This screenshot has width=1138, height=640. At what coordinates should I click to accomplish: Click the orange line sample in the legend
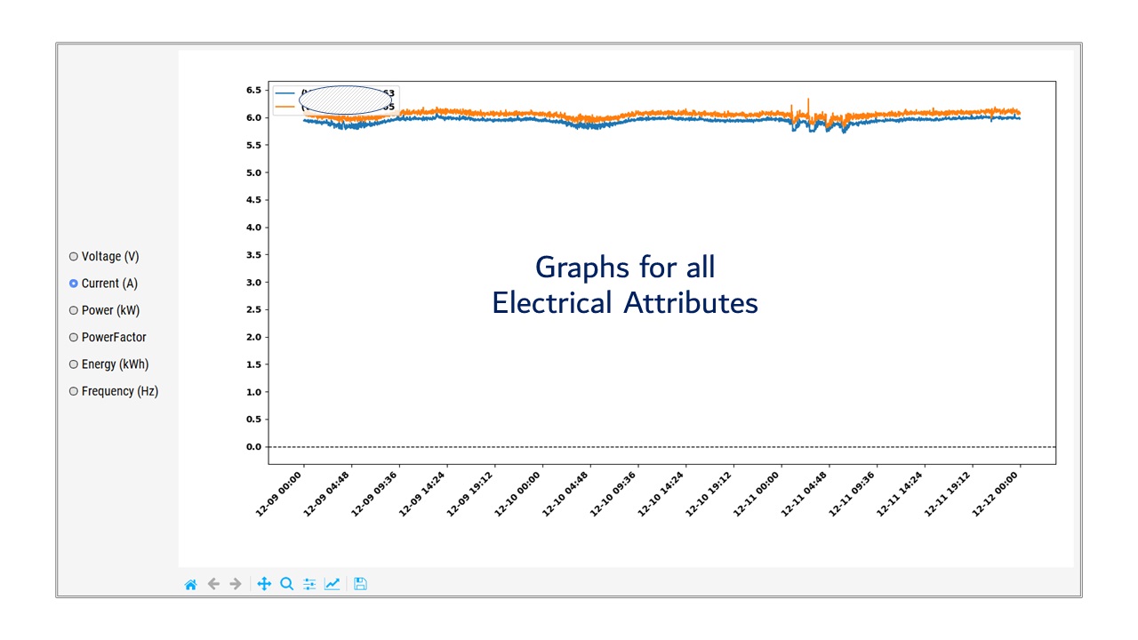point(284,107)
